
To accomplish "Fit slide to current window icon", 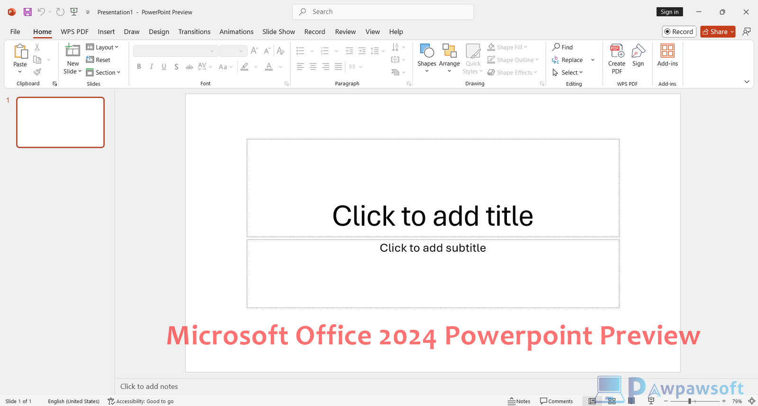I will click(751, 401).
